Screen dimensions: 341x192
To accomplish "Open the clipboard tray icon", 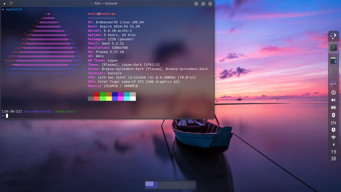I will click(333, 92).
